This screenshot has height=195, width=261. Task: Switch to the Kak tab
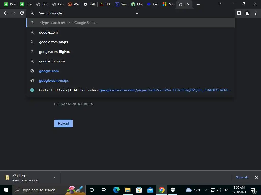tap(153, 4)
